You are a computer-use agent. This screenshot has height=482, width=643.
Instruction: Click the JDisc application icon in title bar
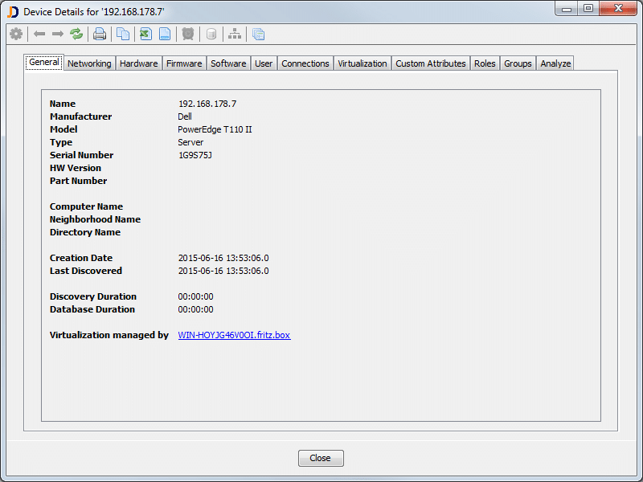[10, 8]
